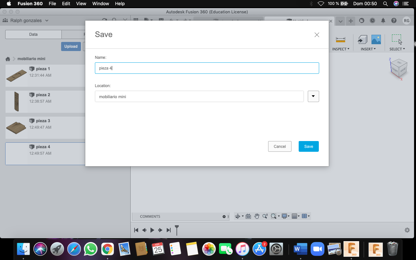Viewport: 416px width, 260px height.
Task: Add a comment with the plus icon
Action: tap(224, 216)
